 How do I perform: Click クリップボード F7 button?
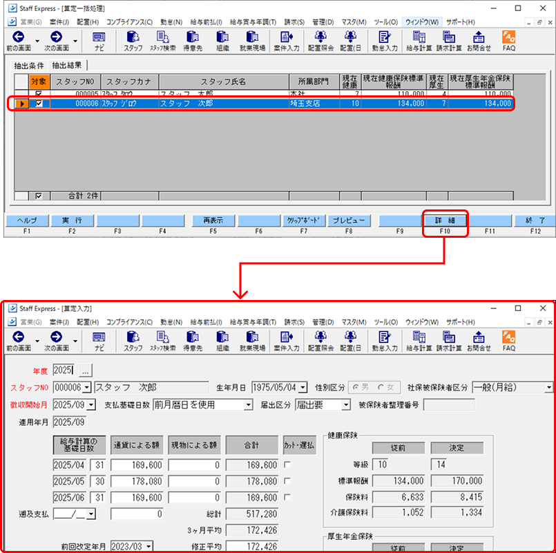[x=303, y=221]
